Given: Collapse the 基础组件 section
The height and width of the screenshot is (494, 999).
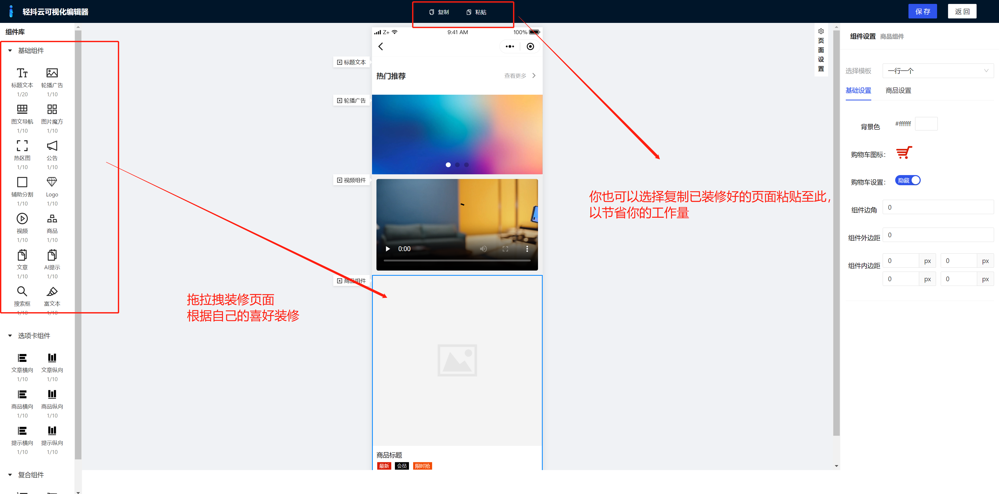Looking at the screenshot, I should pyautogui.click(x=10, y=50).
